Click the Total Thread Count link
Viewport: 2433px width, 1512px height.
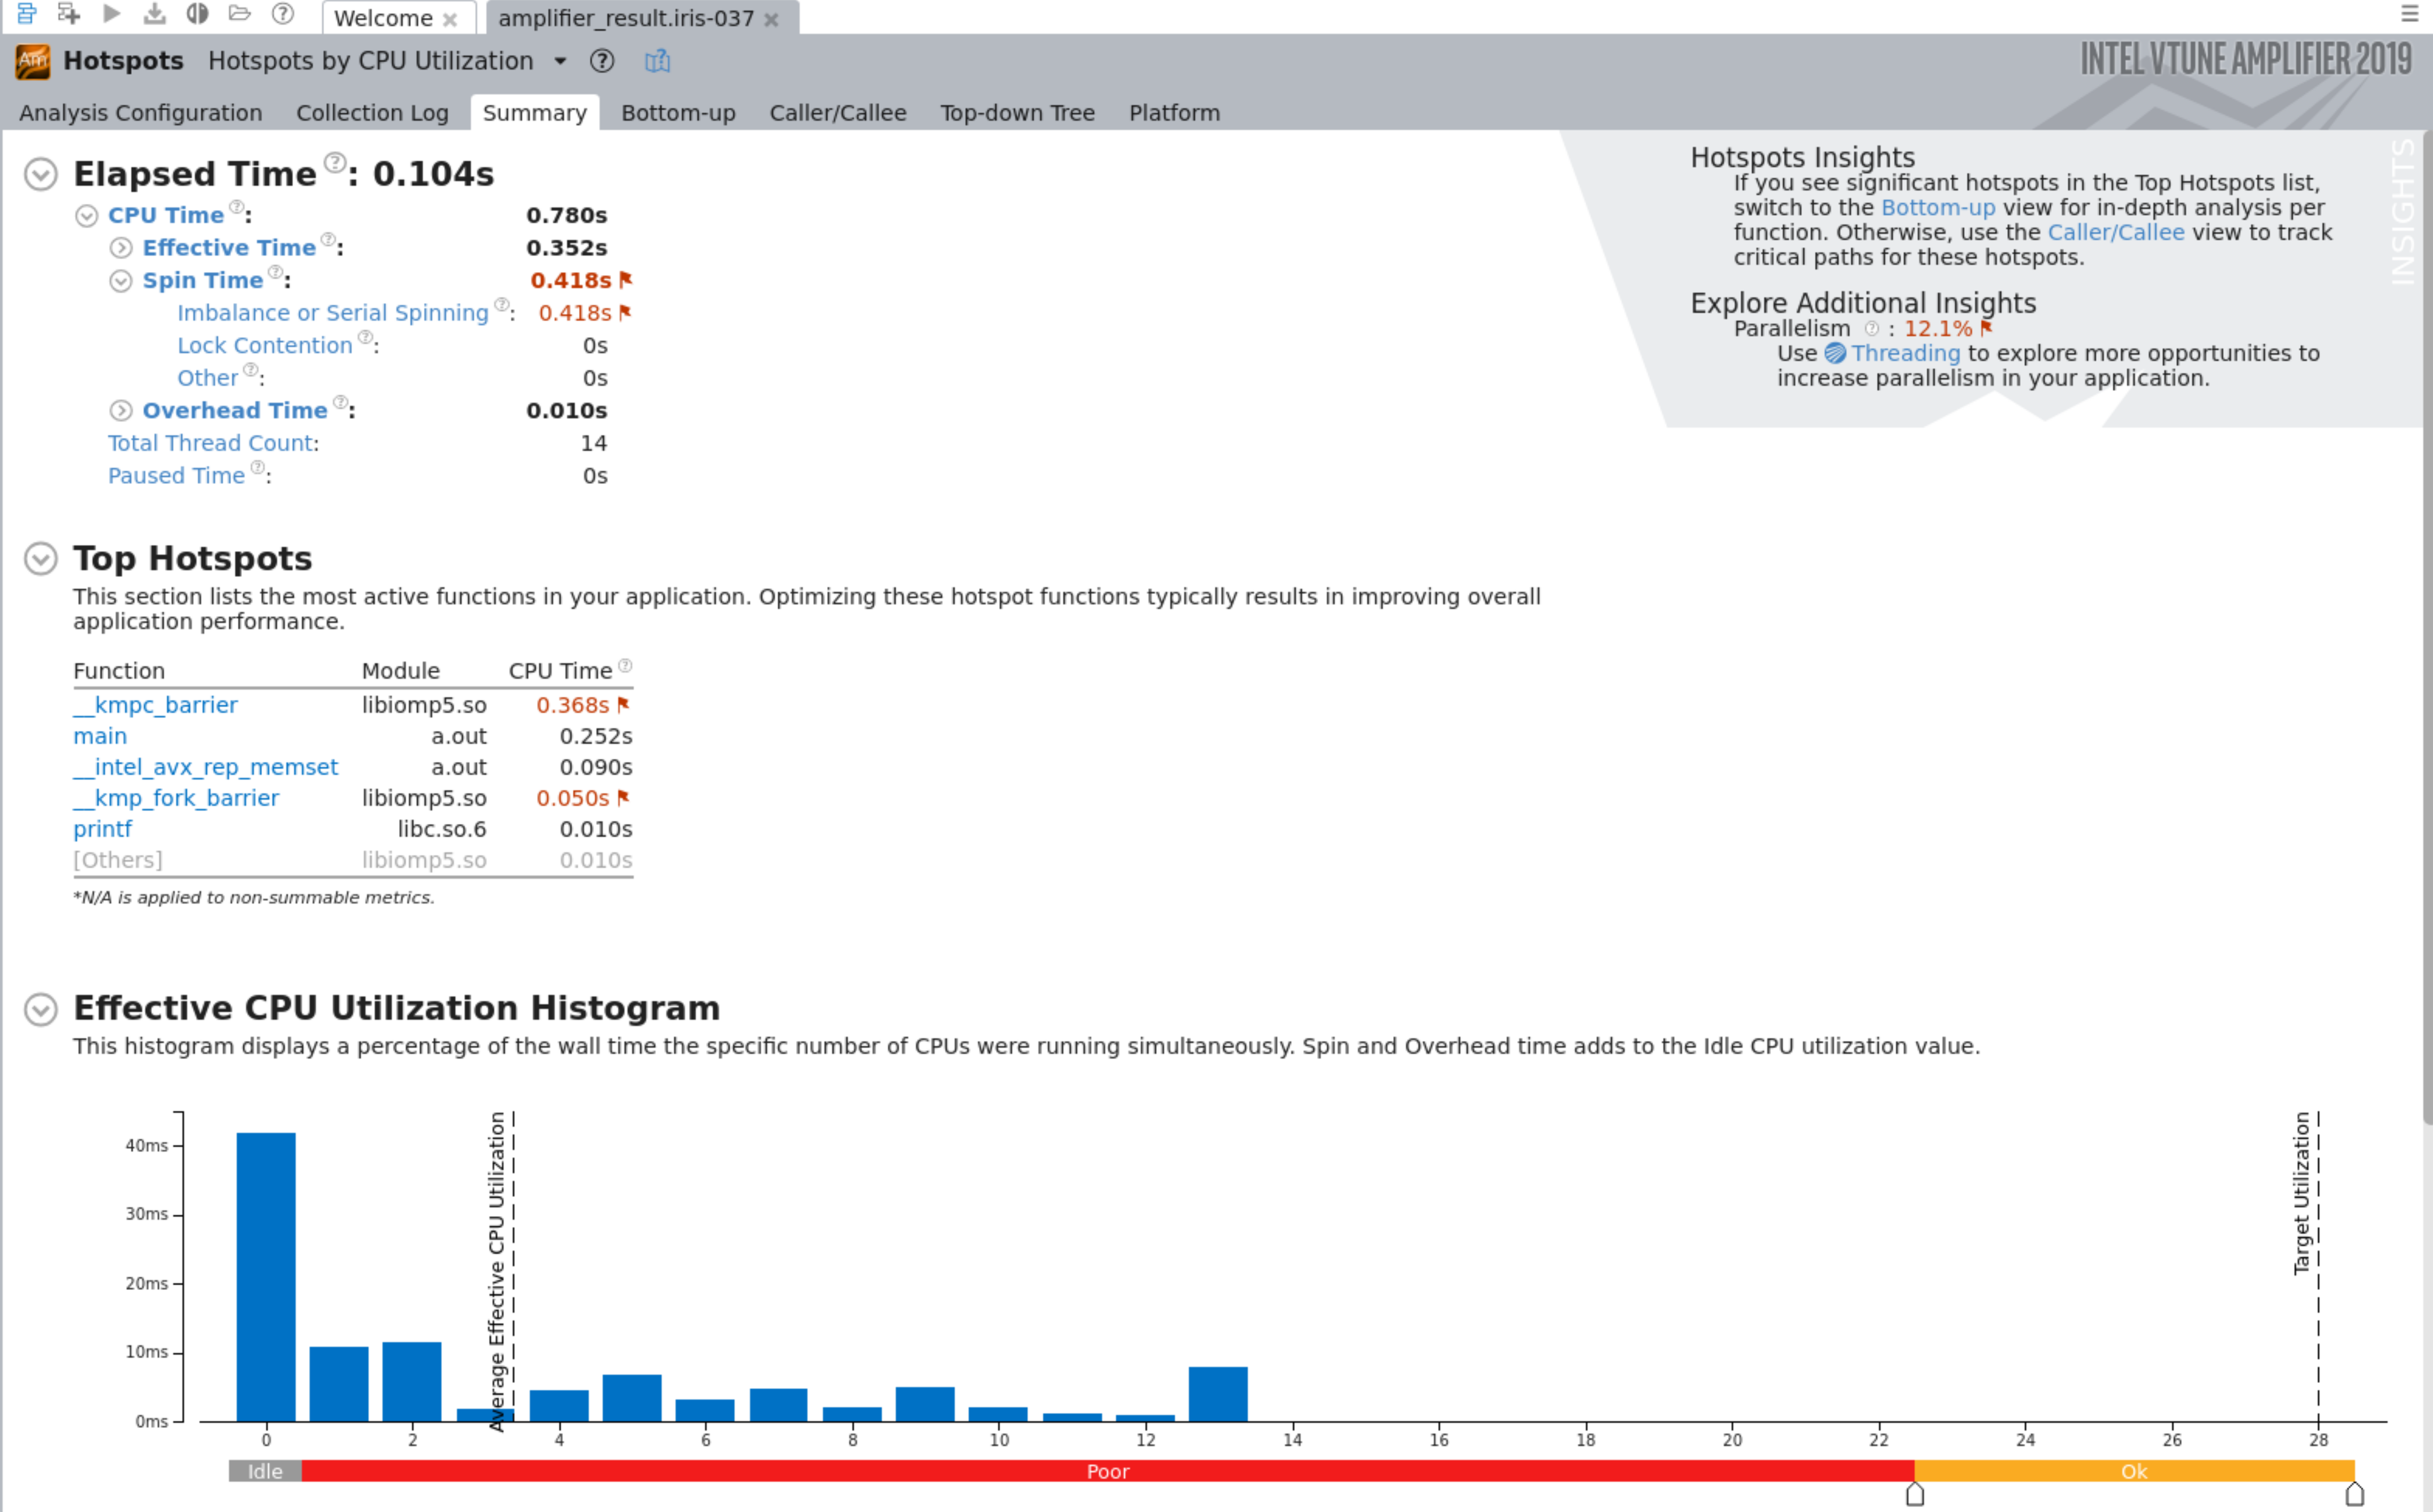coord(211,443)
